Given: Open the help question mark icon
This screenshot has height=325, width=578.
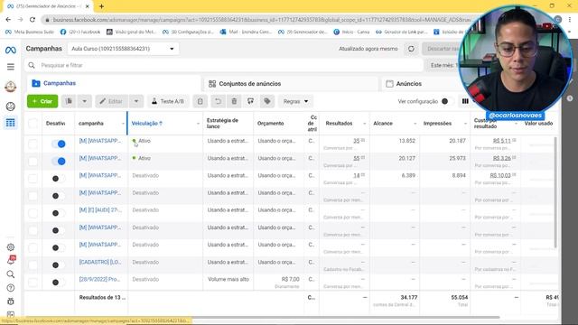Looking at the screenshot, I should point(10,288).
